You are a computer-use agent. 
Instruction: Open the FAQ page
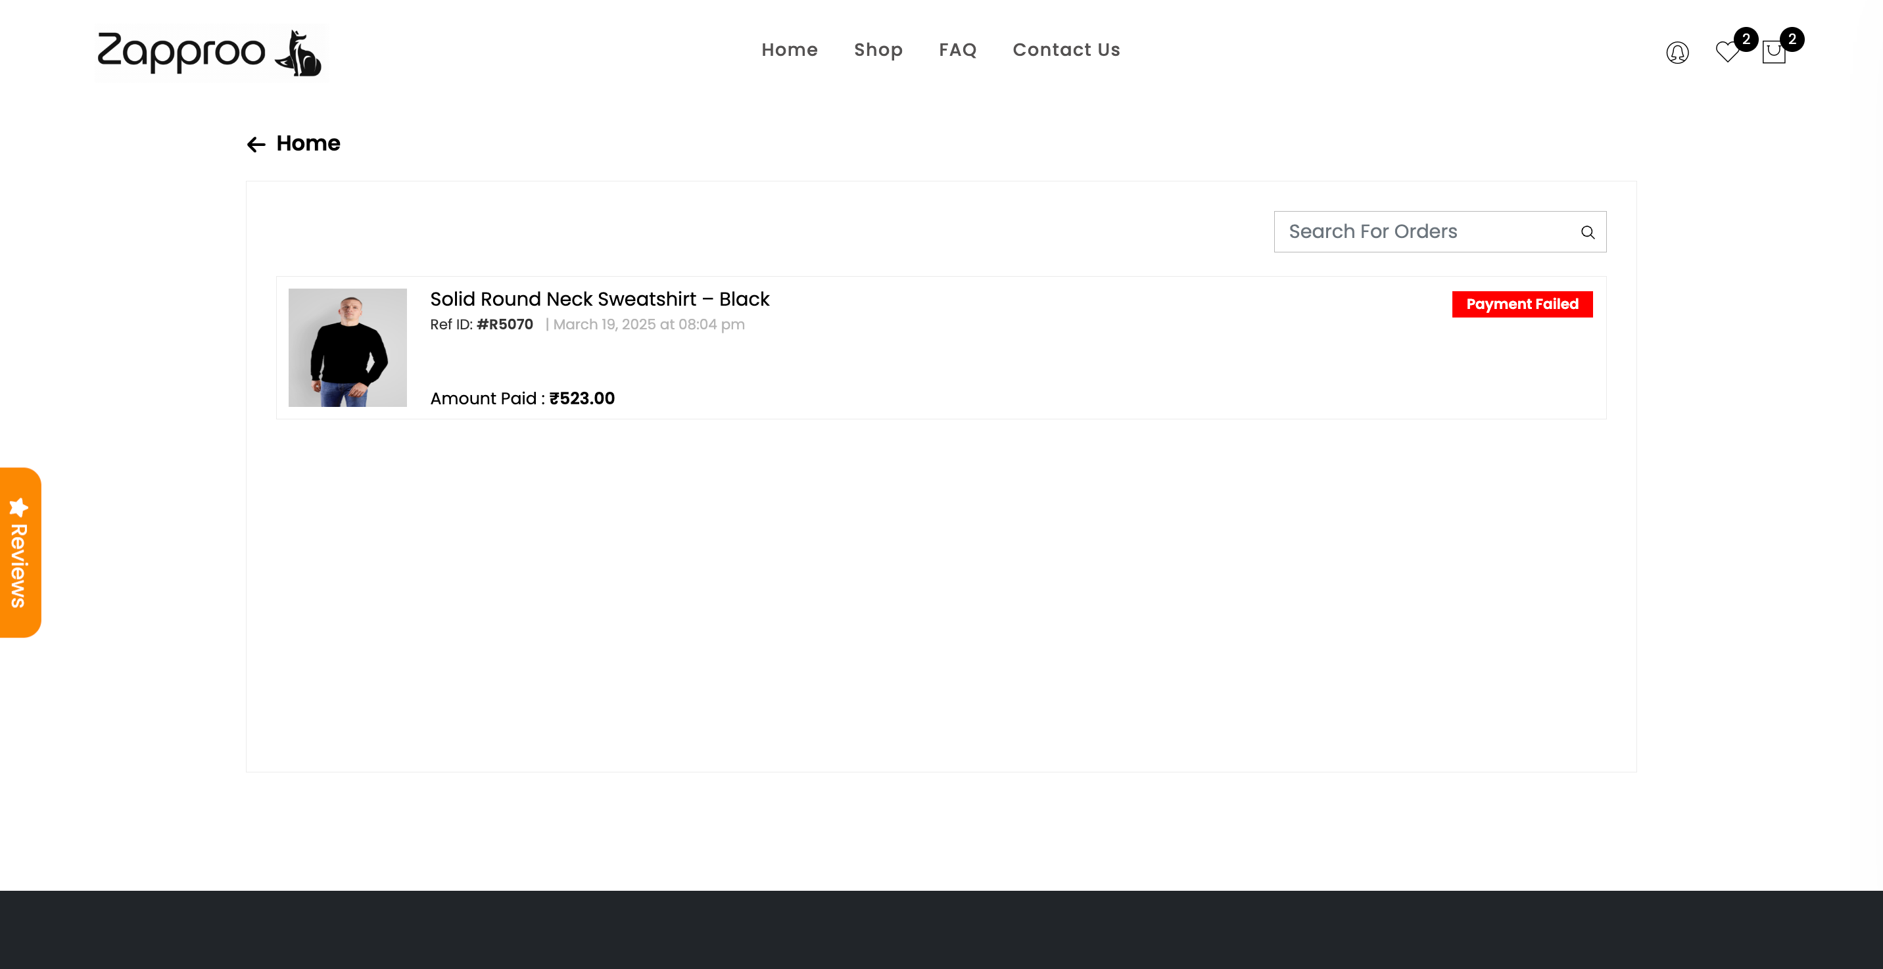pos(957,50)
